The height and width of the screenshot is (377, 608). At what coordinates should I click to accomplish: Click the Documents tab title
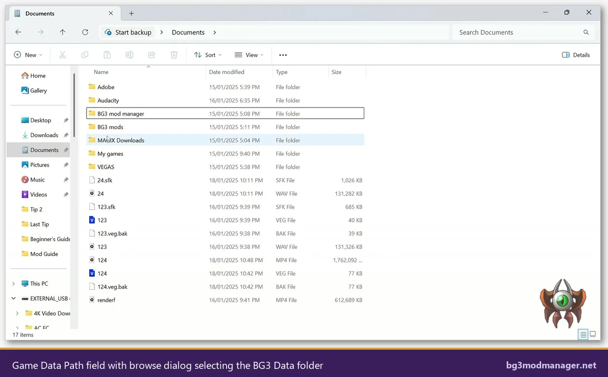click(40, 13)
